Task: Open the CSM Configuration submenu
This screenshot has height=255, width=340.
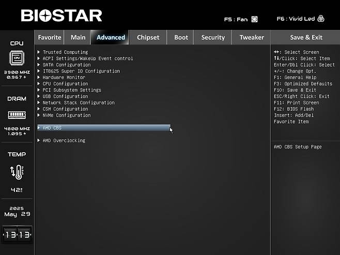Action: [65, 109]
